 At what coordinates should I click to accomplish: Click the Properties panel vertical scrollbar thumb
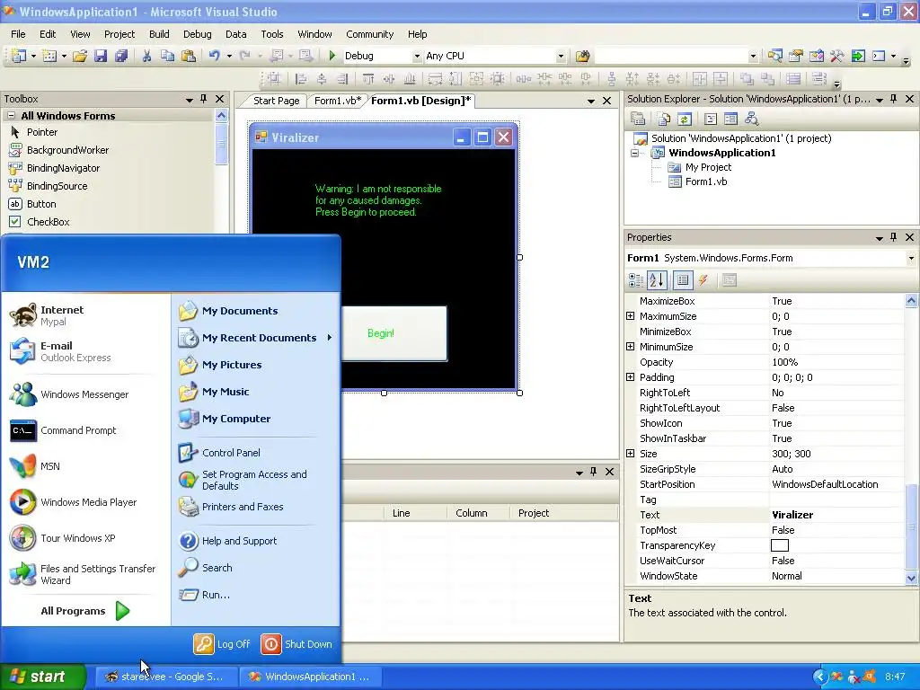point(911,526)
